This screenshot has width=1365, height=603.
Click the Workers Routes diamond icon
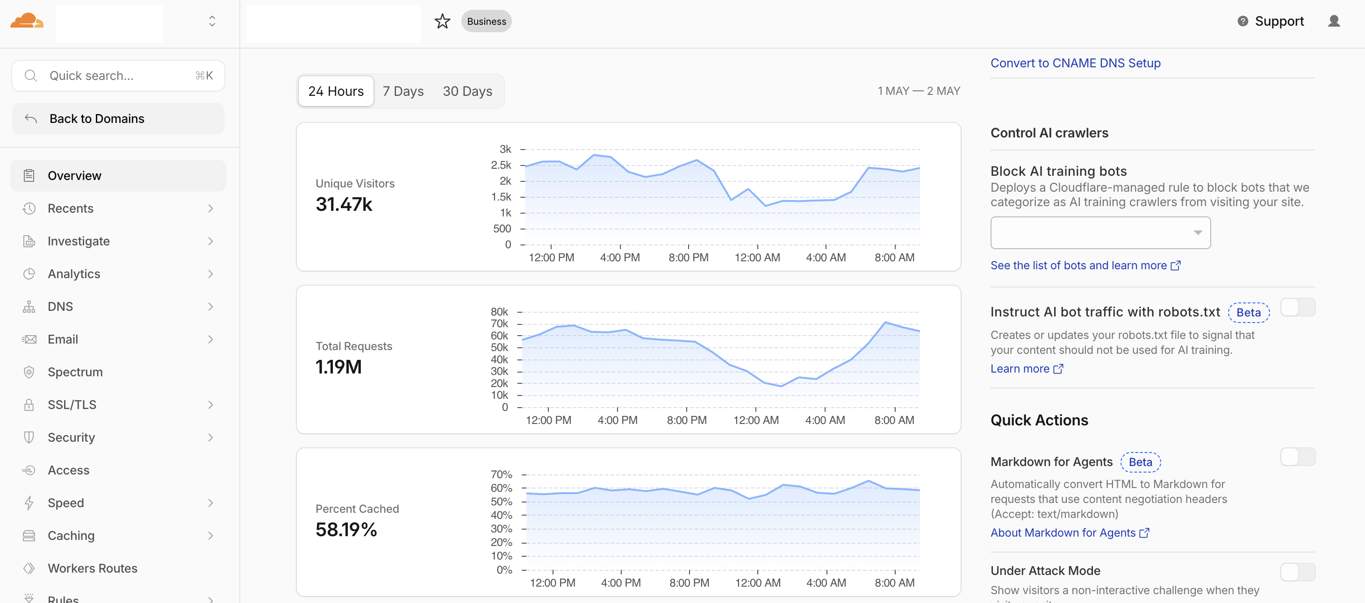29,568
